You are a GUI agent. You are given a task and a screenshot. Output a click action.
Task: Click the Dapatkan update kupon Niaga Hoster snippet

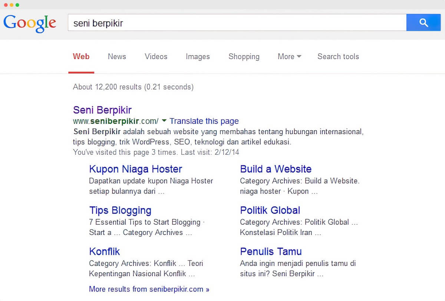click(151, 186)
